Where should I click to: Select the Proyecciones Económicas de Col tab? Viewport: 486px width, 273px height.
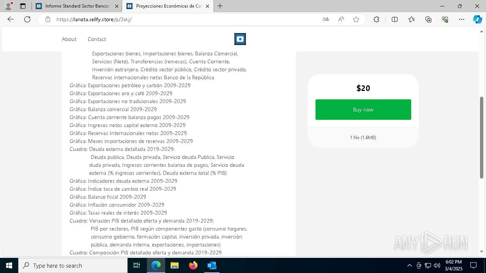pos(168,6)
